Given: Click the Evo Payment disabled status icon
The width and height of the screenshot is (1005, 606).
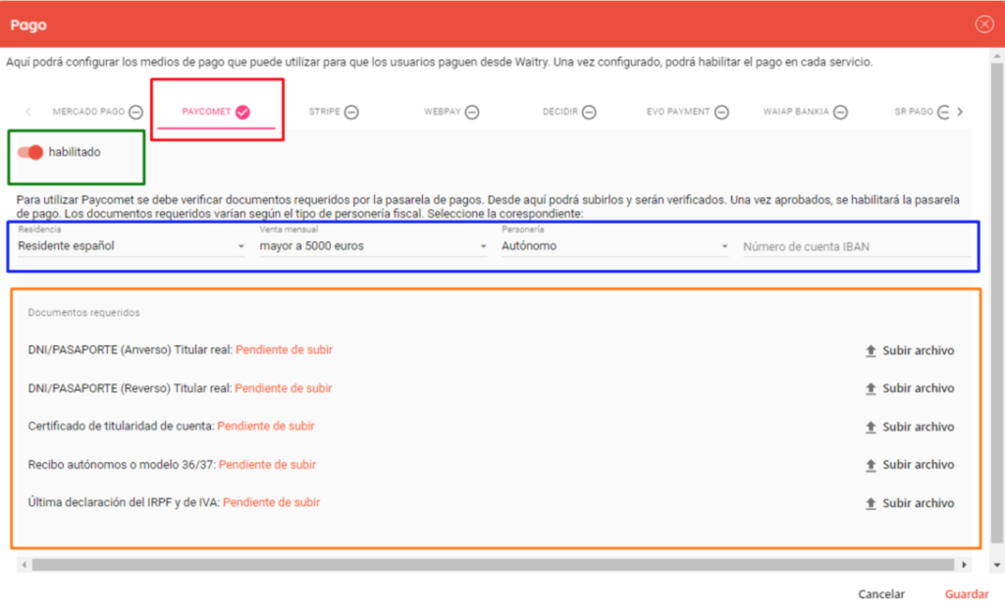Looking at the screenshot, I should [x=721, y=112].
